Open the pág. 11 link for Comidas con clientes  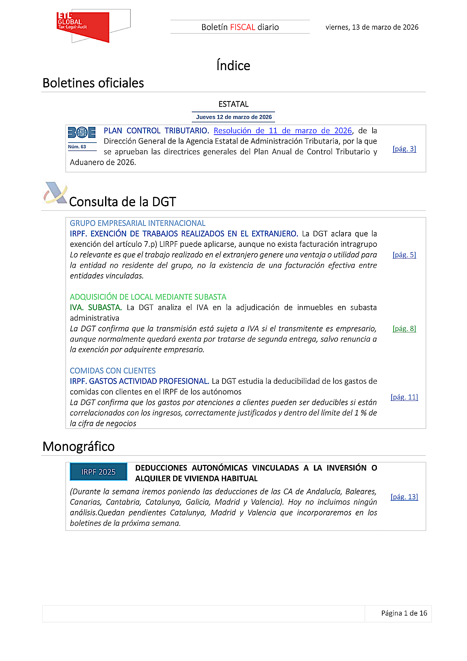click(x=404, y=397)
